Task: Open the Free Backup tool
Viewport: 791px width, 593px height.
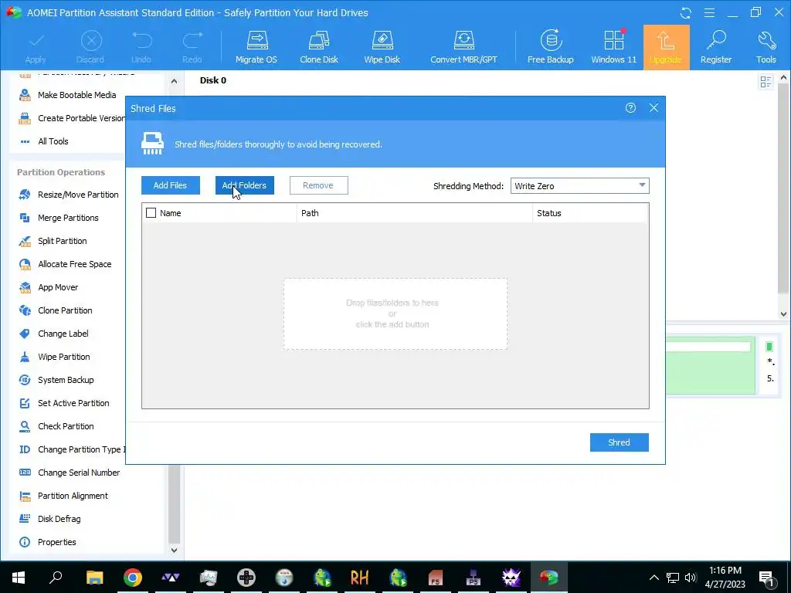Action: point(550,47)
